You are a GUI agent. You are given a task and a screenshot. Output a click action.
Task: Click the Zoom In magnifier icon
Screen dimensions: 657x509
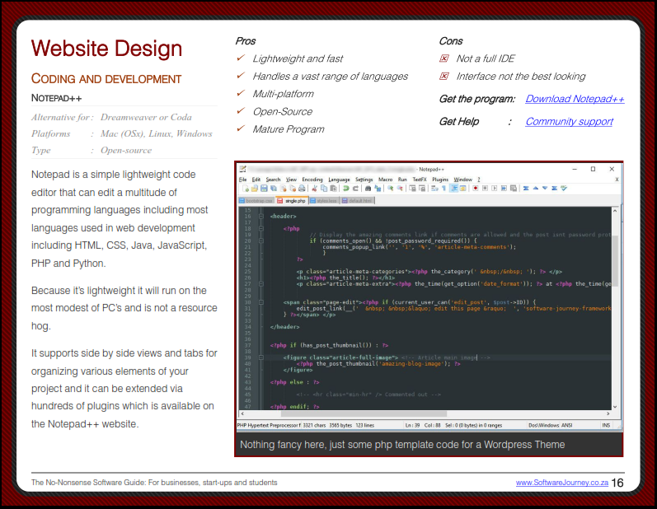(x=390, y=189)
